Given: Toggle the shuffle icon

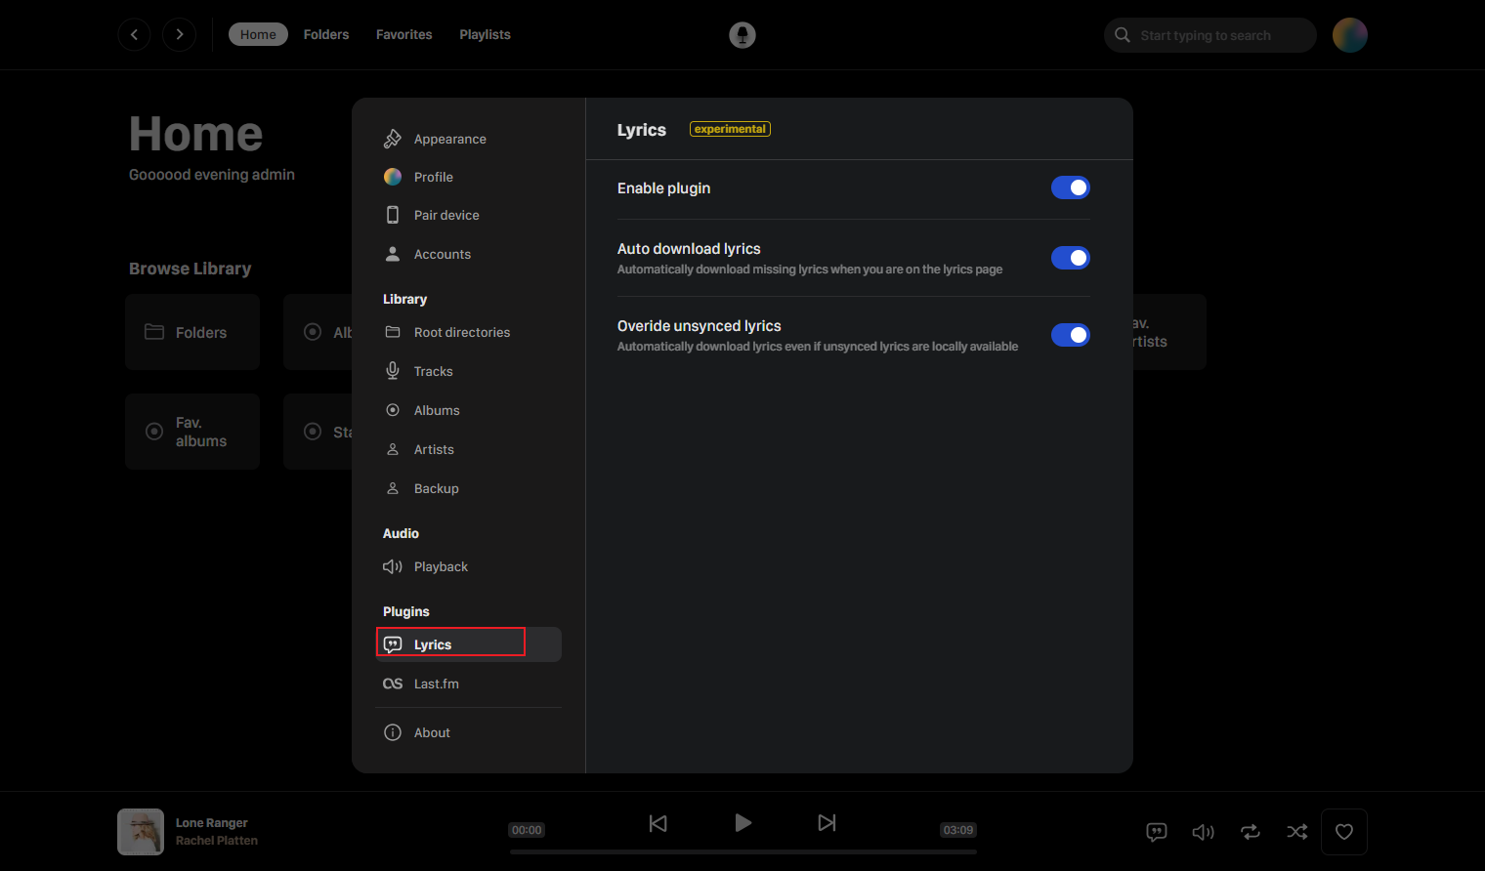Looking at the screenshot, I should coord(1297,832).
